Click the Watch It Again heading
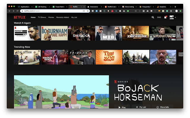The width and height of the screenshot is (190, 118). click(22, 23)
